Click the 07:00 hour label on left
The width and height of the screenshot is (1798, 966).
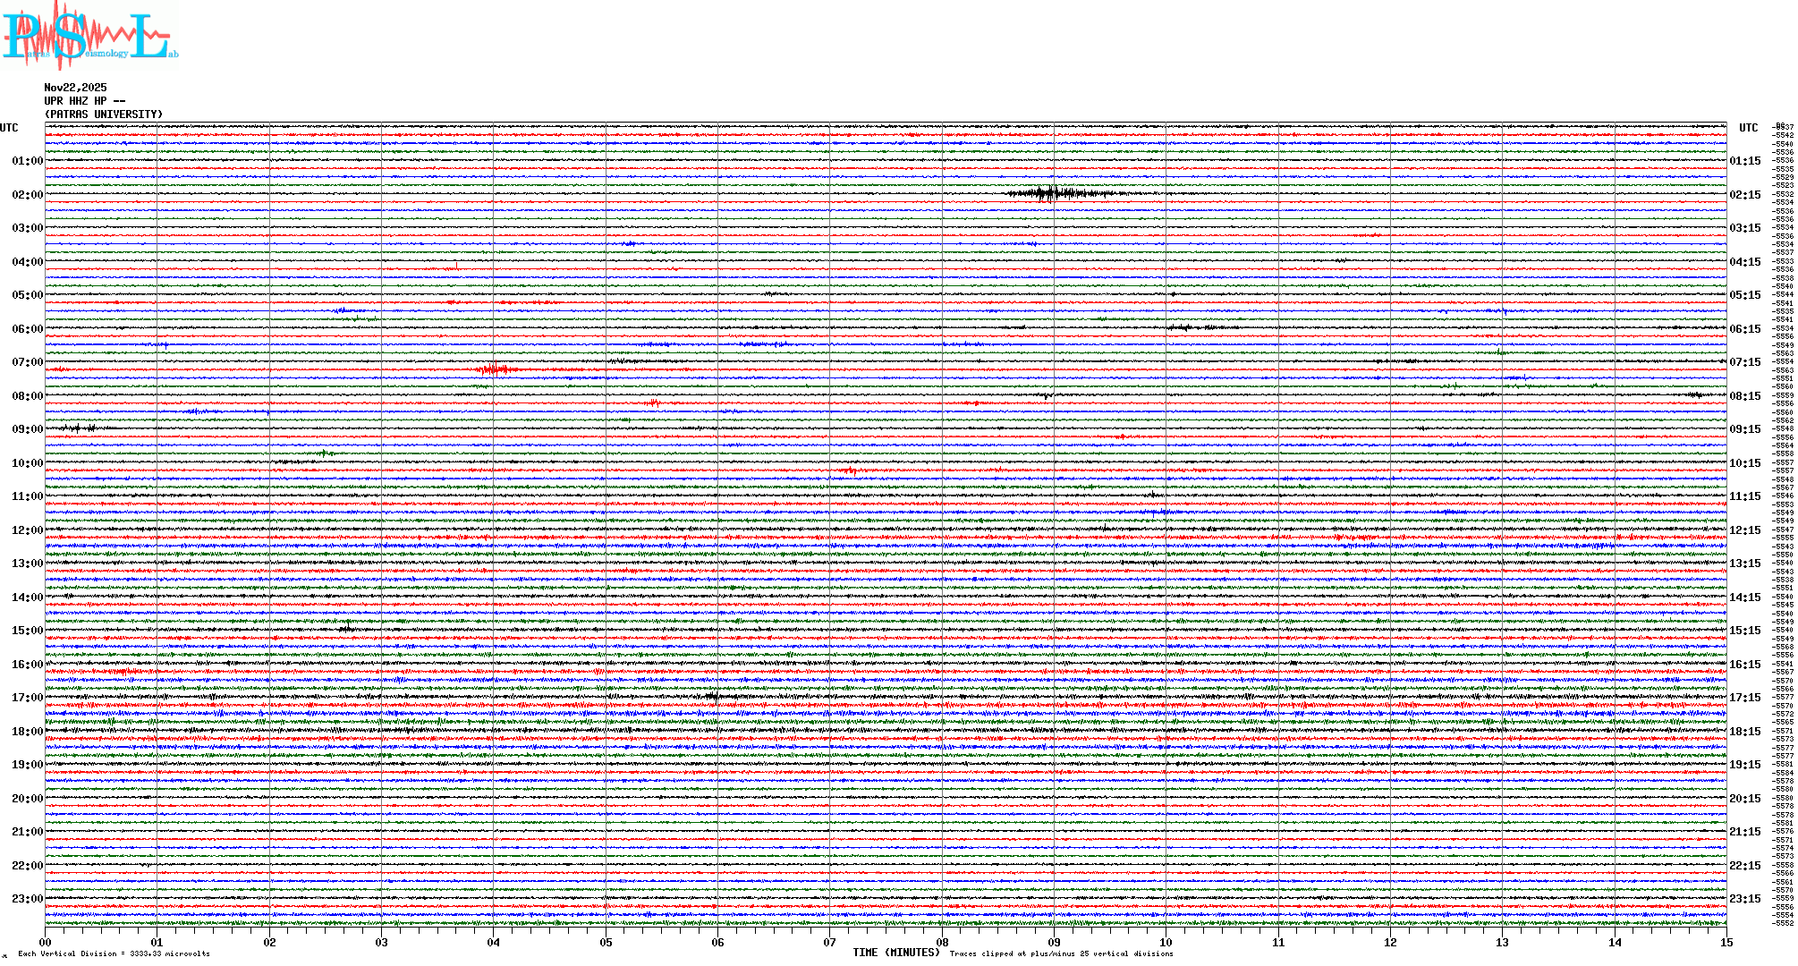click(27, 362)
